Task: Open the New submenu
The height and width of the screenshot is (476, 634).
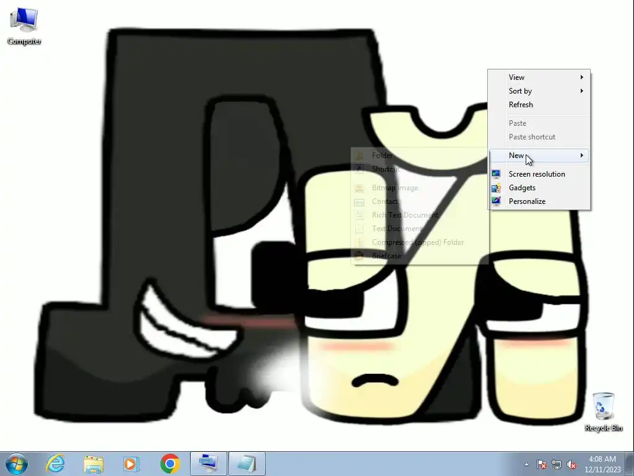Action: coord(539,156)
